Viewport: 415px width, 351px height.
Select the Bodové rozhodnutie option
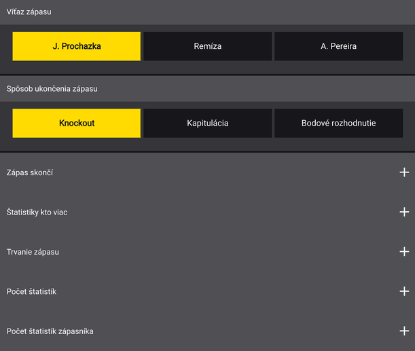click(338, 123)
